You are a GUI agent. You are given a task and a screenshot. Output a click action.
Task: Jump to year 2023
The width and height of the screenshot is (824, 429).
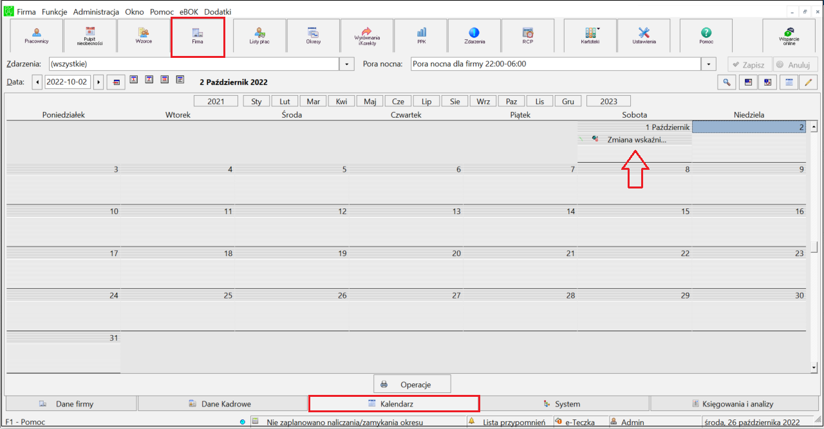click(608, 101)
